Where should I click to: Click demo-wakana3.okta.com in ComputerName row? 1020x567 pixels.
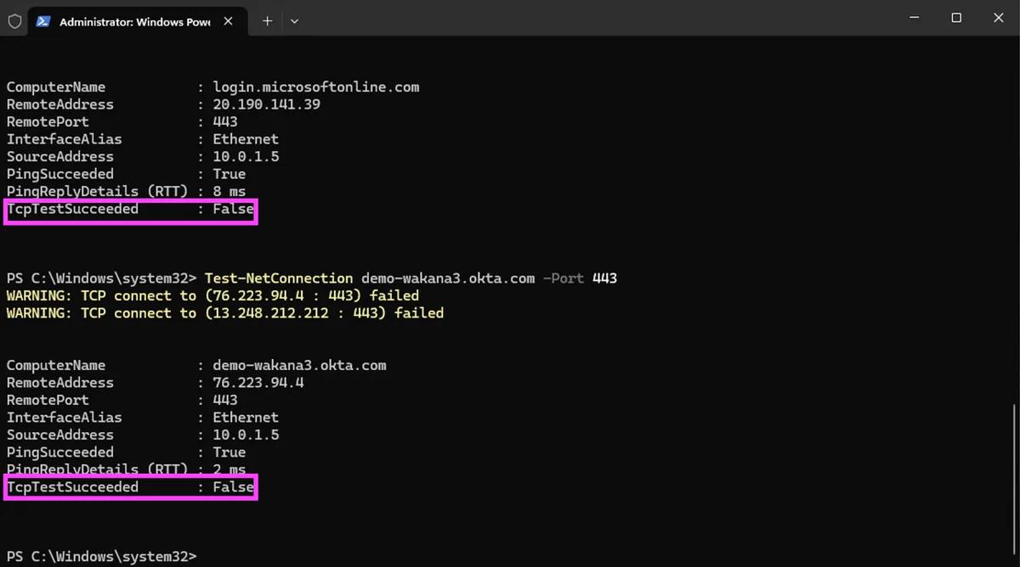click(299, 366)
